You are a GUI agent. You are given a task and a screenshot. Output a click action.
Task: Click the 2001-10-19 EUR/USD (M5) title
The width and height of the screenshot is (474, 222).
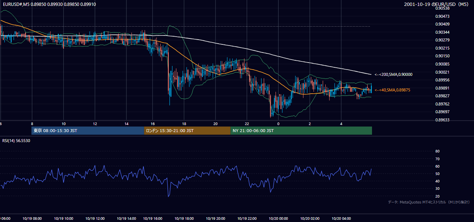tap(437, 4)
